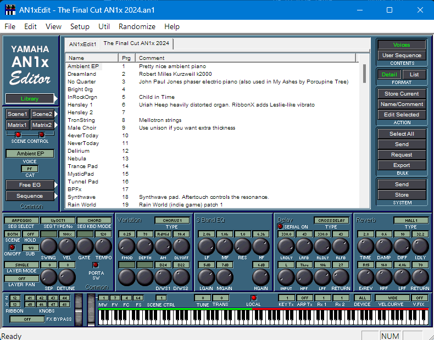Viewport: 434px width, 340px height.
Task: Click the GATE knob
Action: [85, 246]
